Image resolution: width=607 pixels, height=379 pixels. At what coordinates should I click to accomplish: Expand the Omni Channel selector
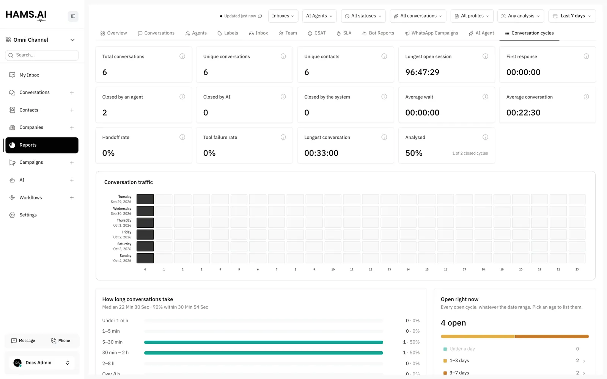41,40
